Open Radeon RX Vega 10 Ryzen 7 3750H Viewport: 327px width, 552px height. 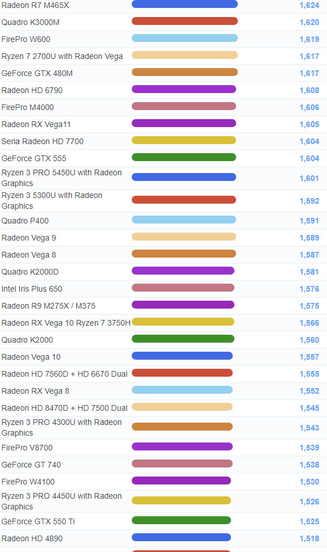[x=66, y=323]
